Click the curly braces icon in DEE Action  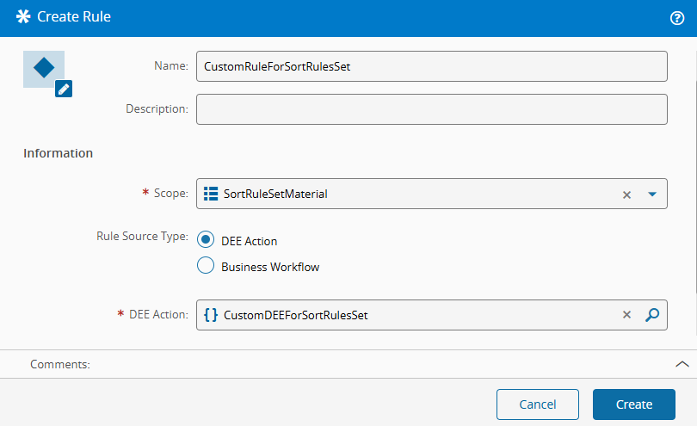point(211,315)
